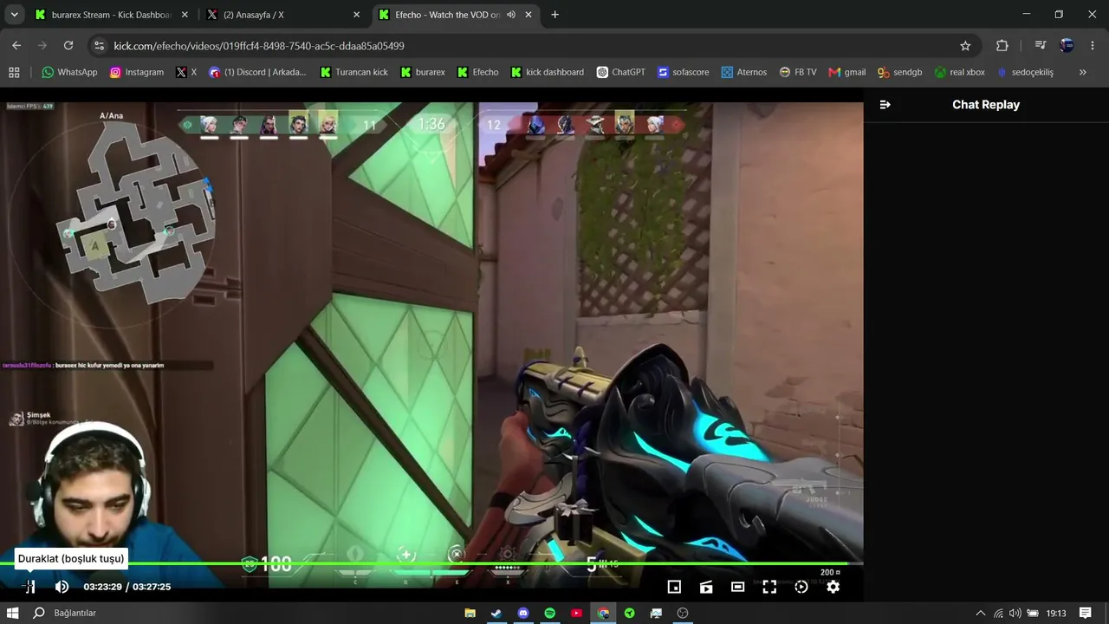The image size is (1109, 624).
Task: Open the Instagram bookmark
Action: pos(137,72)
